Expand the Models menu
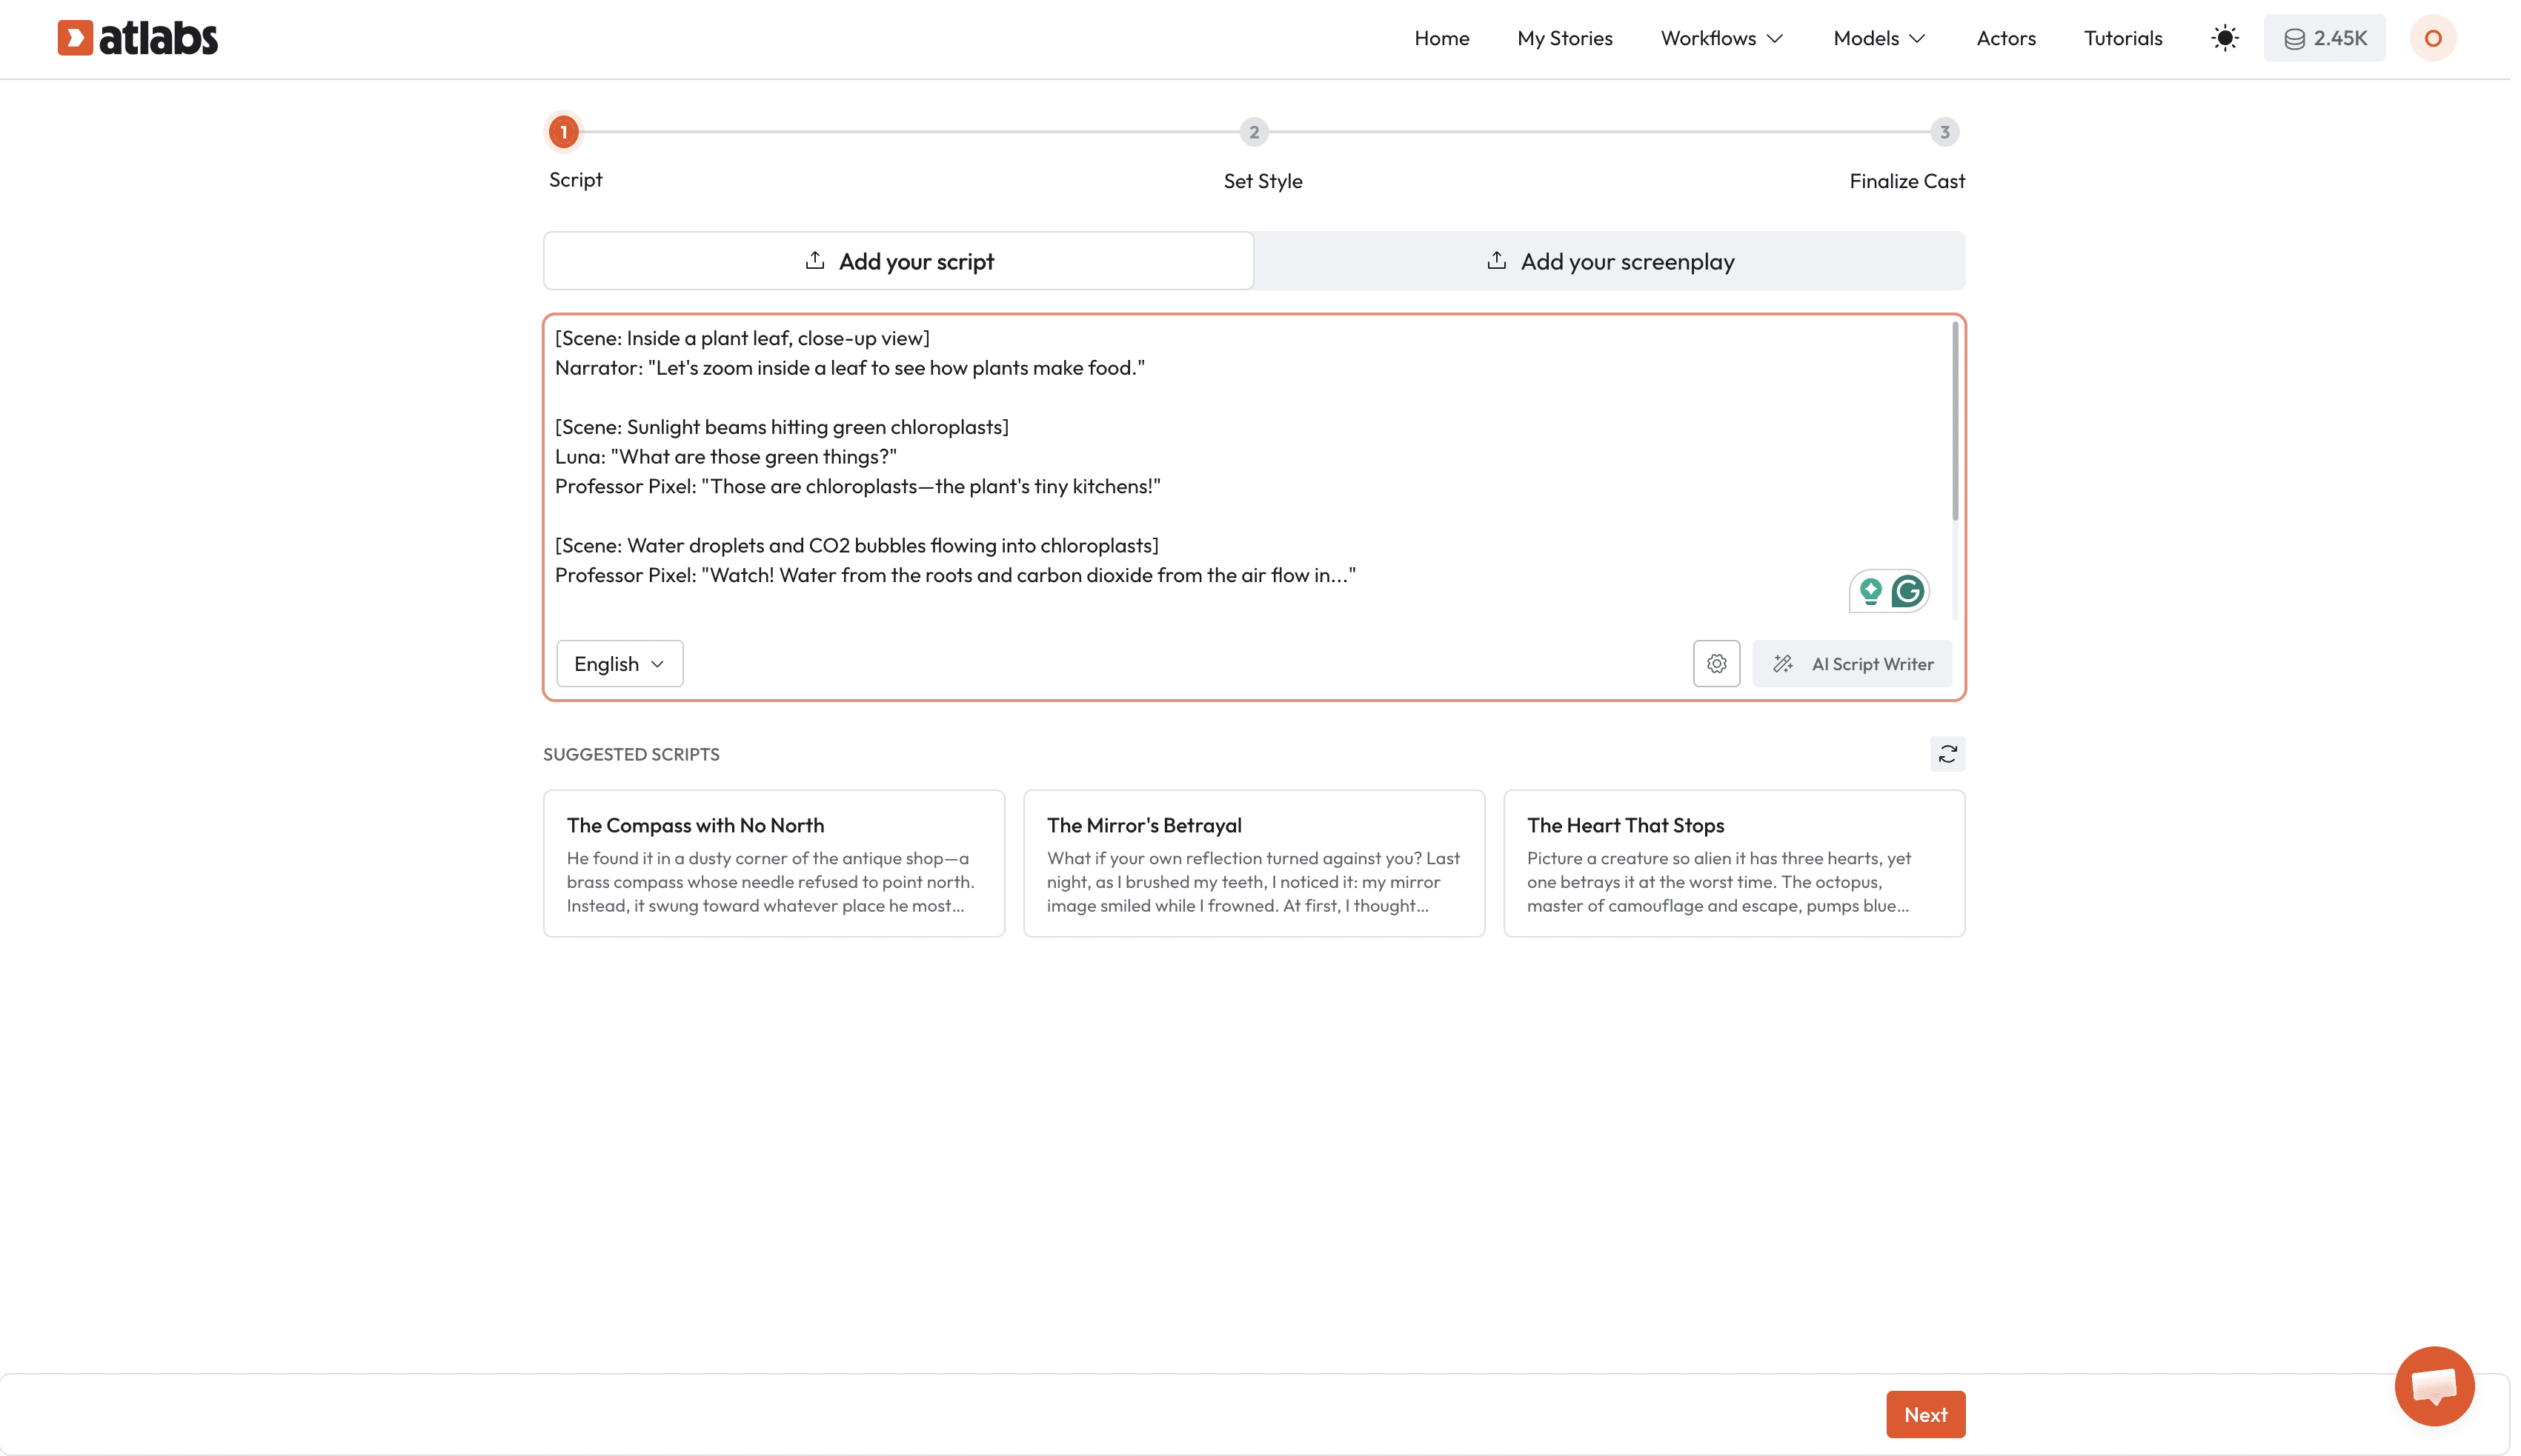 click(1879, 38)
